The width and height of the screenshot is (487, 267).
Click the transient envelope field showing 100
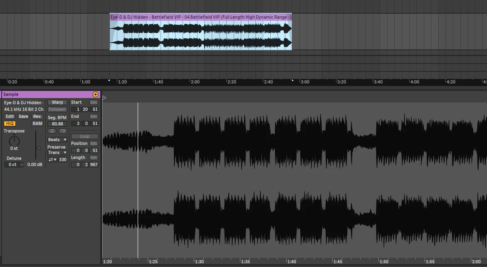tap(63, 160)
